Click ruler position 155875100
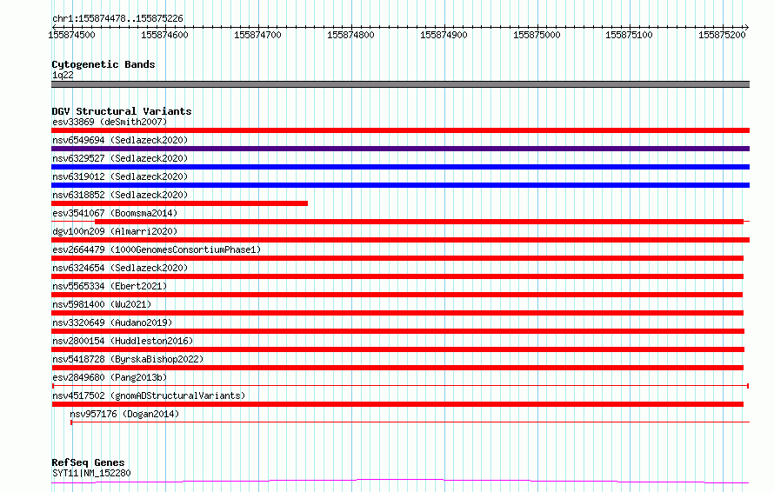 click(x=629, y=35)
